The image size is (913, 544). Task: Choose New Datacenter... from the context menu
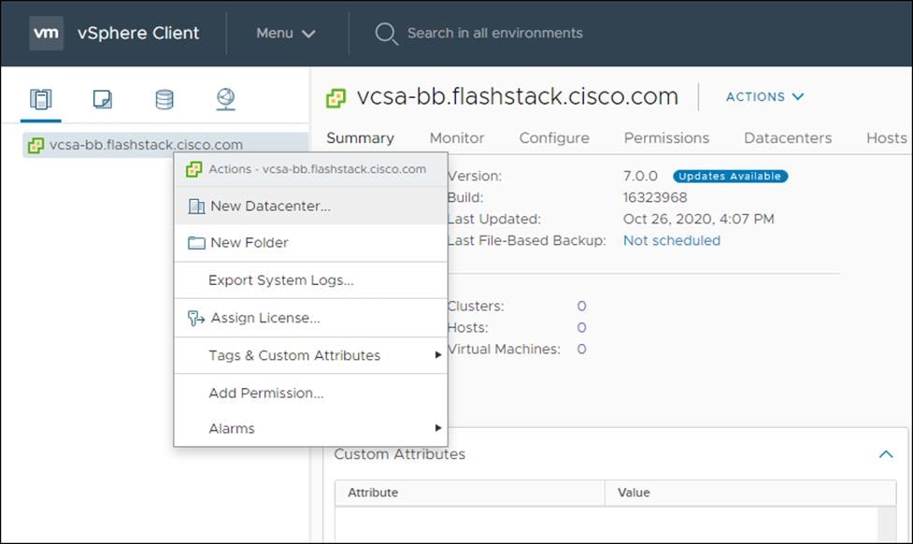pos(311,207)
